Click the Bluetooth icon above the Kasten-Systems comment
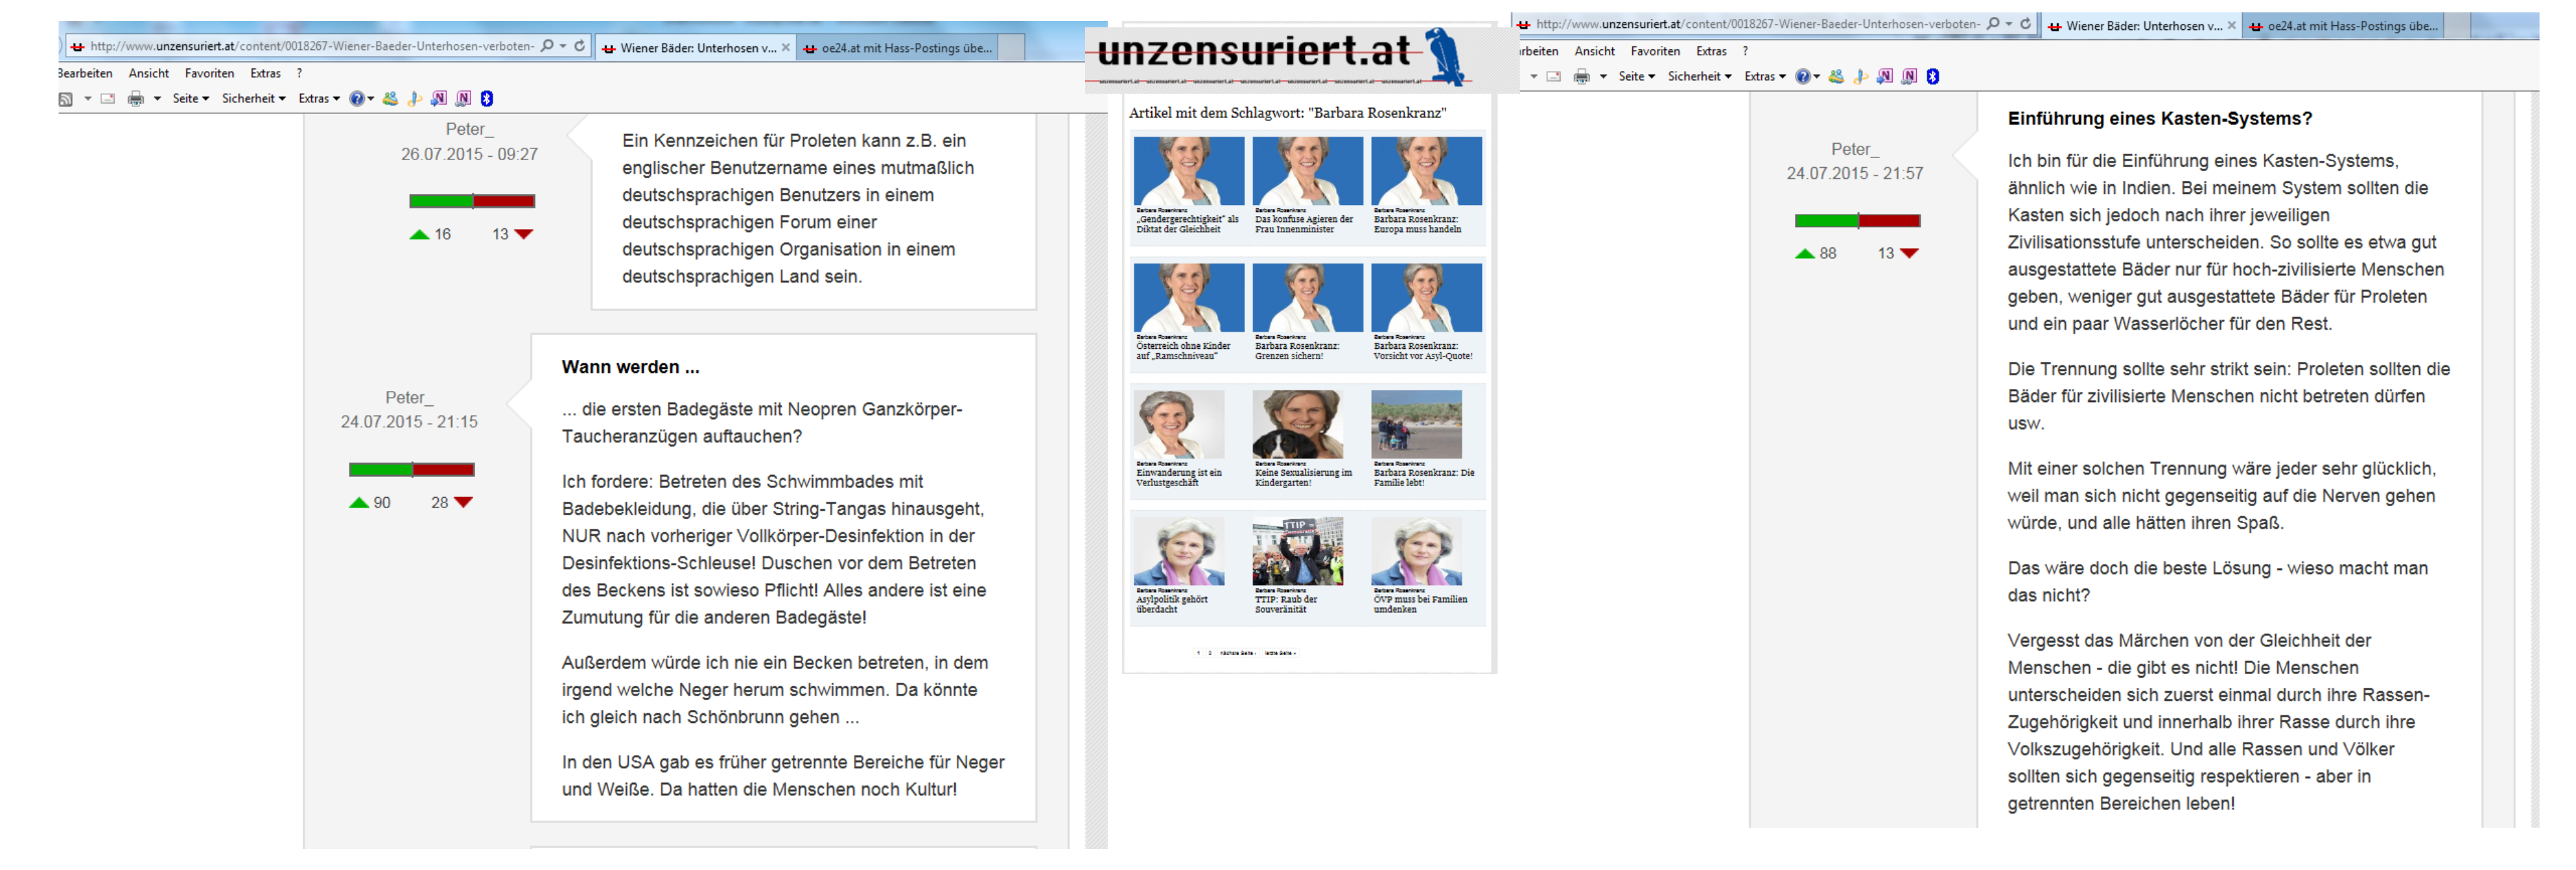Screen dimensions: 2576x870 [x=1932, y=77]
